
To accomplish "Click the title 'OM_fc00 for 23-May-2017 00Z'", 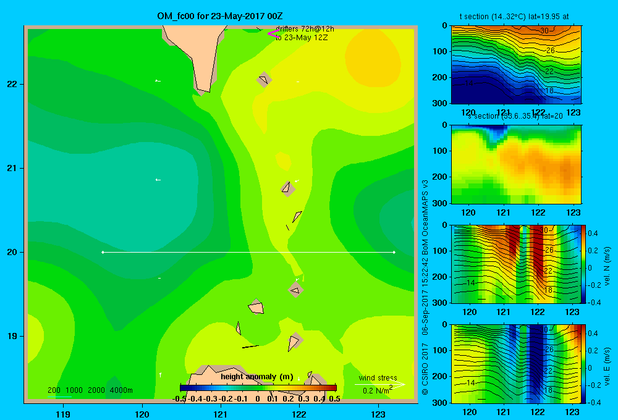I will click(220, 16).
